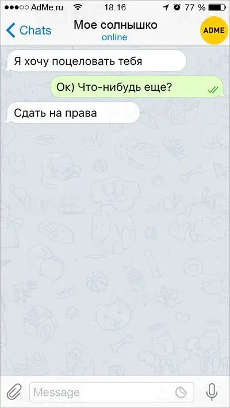Tap the battery indicator icon
Viewport: 230px width, 408px height.
click(x=217, y=7)
